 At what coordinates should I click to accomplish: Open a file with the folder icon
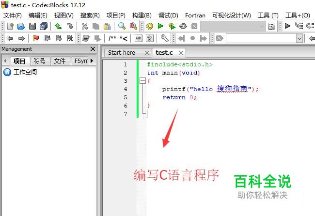click(x=21, y=26)
